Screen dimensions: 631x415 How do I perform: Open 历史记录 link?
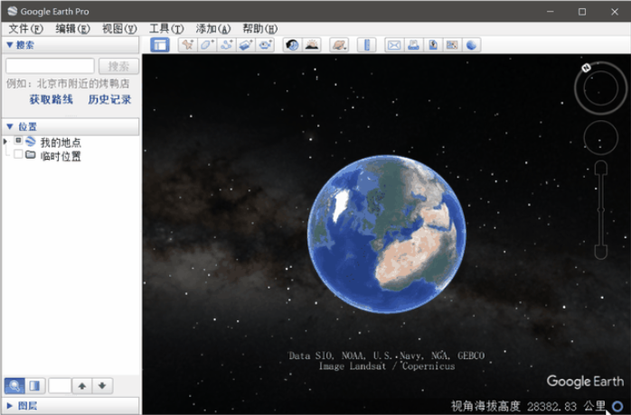click(109, 99)
